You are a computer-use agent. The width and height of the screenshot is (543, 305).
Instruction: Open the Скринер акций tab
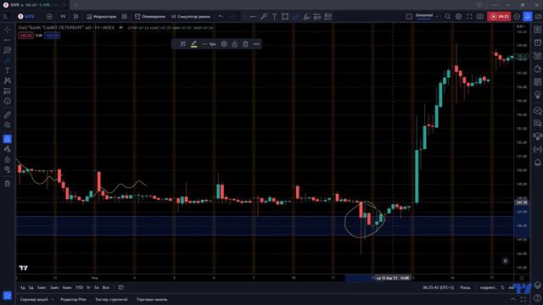34,299
